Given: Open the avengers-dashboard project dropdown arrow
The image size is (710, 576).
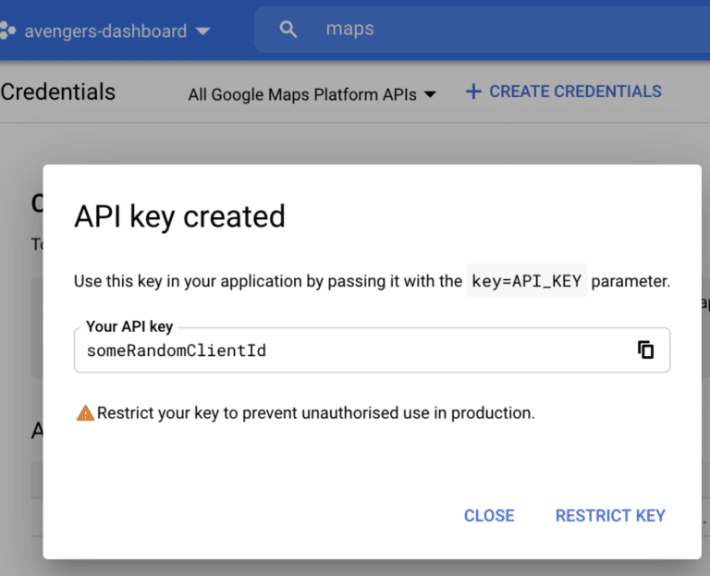Looking at the screenshot, I should [202, 31].
